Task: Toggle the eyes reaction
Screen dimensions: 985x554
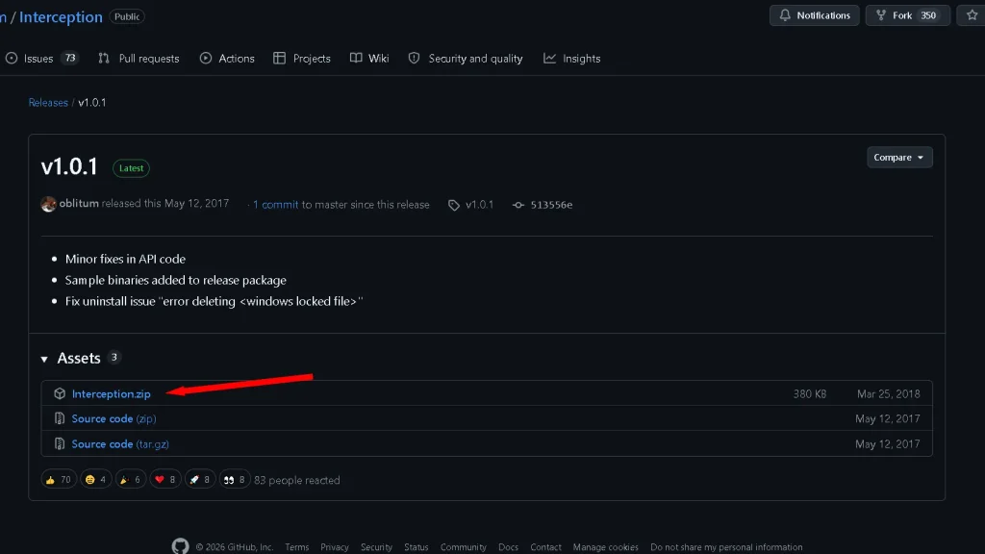Action: pyautogui.click(x=235, y=480)
